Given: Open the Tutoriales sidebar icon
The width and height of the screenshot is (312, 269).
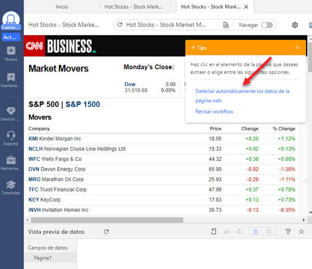Looking at the screenshot, I should (11, 185).
